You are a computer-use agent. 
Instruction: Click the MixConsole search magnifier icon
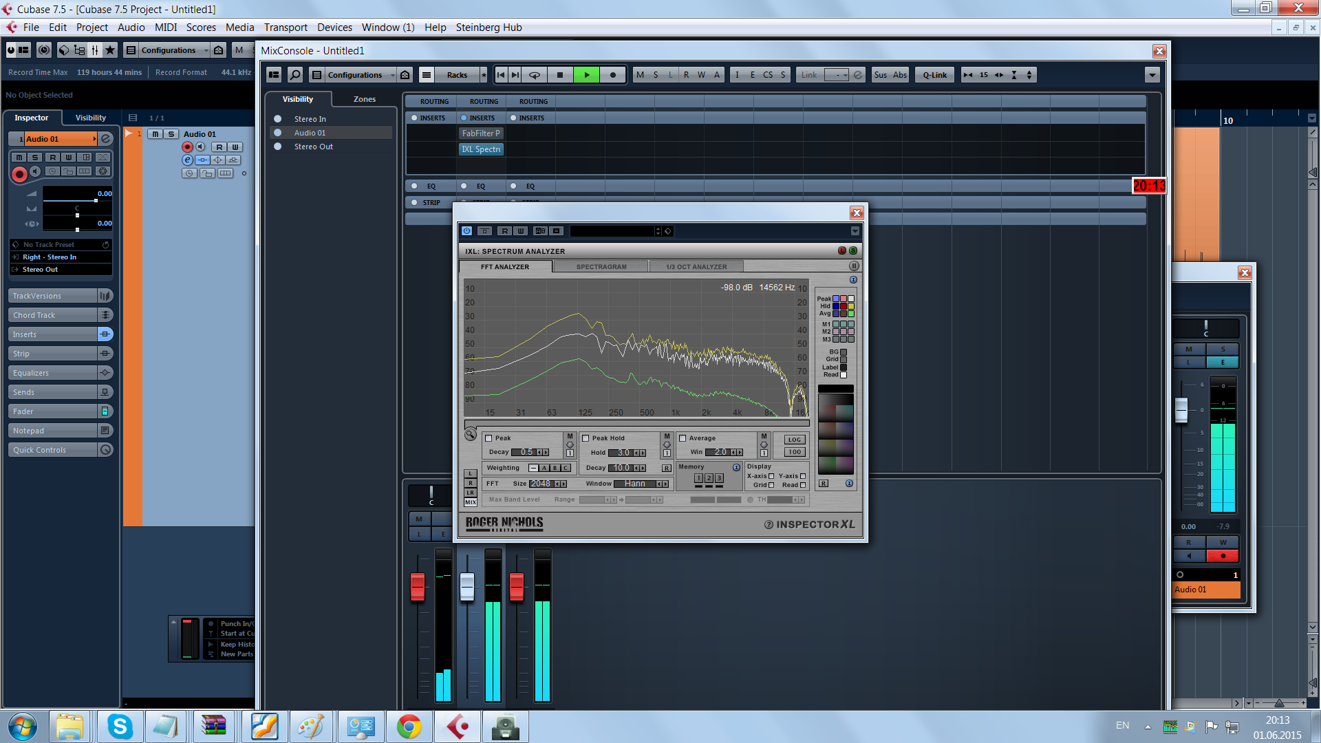295,75
